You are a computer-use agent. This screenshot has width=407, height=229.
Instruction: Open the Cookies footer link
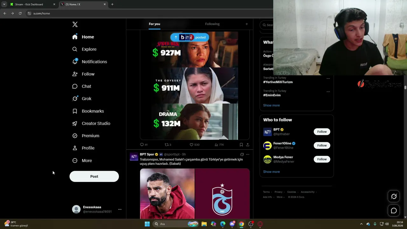coord(292,192)
